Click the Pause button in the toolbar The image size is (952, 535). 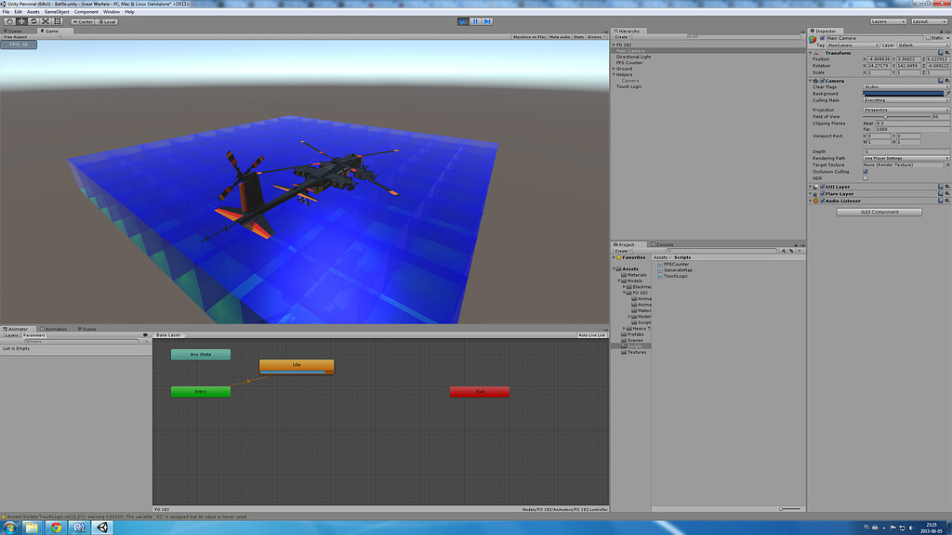pos(476,20)
